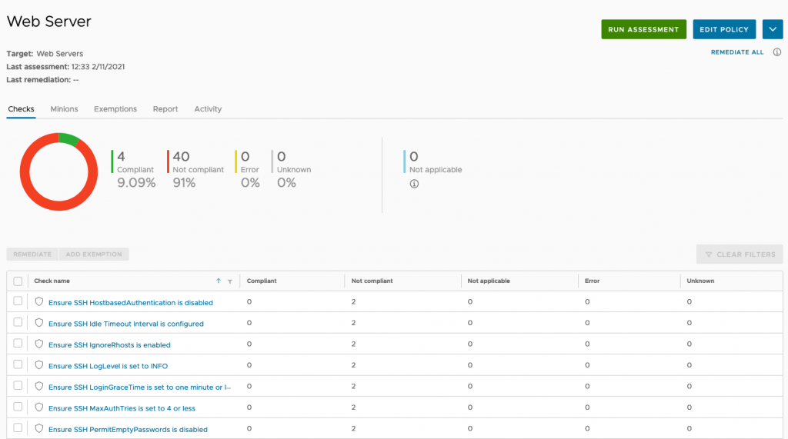Open the Activity tab
Viewport: 788px width, 439px height.
[208, 109]
